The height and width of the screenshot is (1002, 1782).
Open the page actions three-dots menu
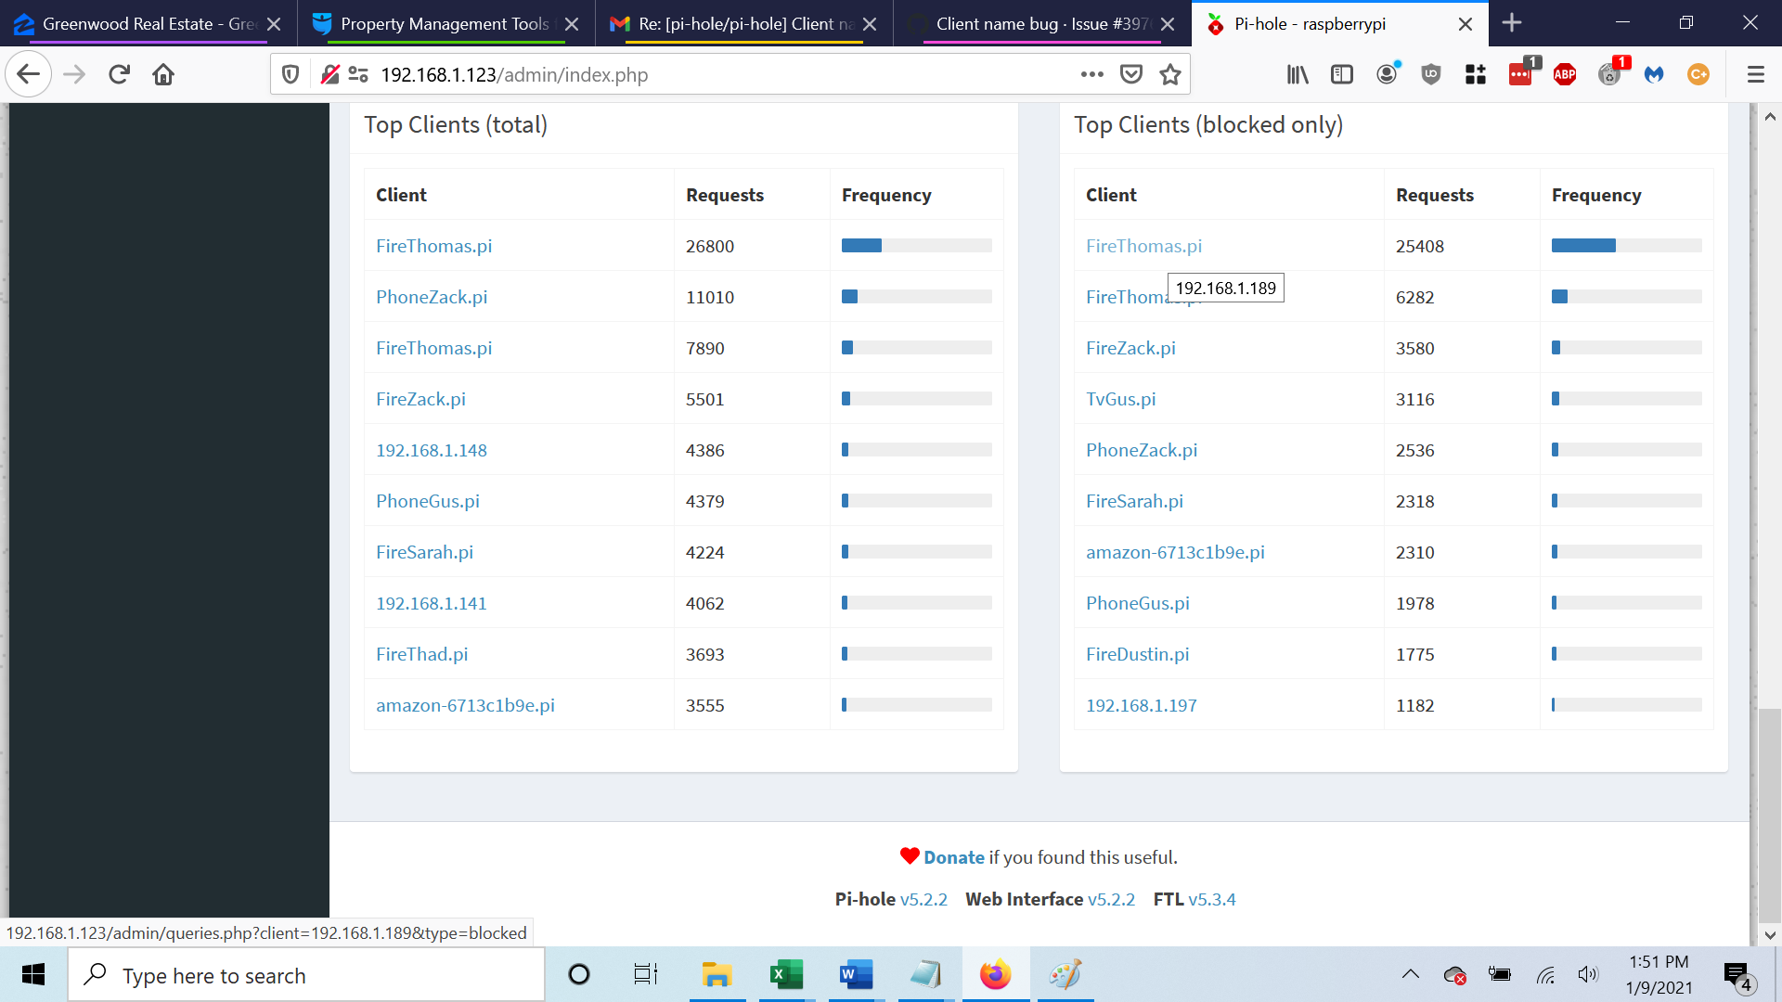(1092, 74)
